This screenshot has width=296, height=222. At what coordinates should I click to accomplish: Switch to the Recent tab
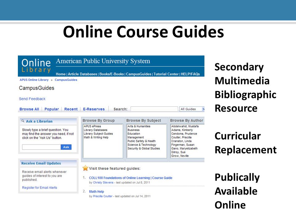click(x=71, y=109)
